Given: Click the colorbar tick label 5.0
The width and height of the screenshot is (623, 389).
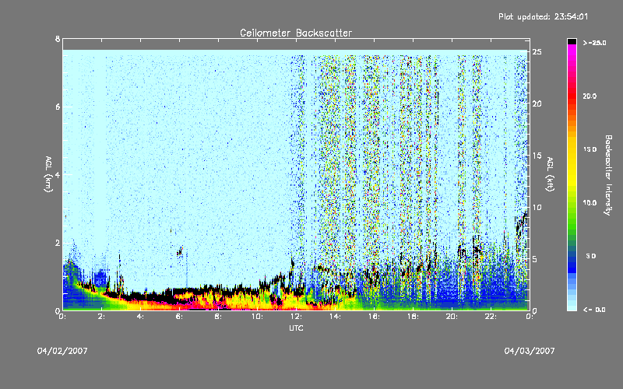Looking at the screenshot, I should click(x=591, y=256).
